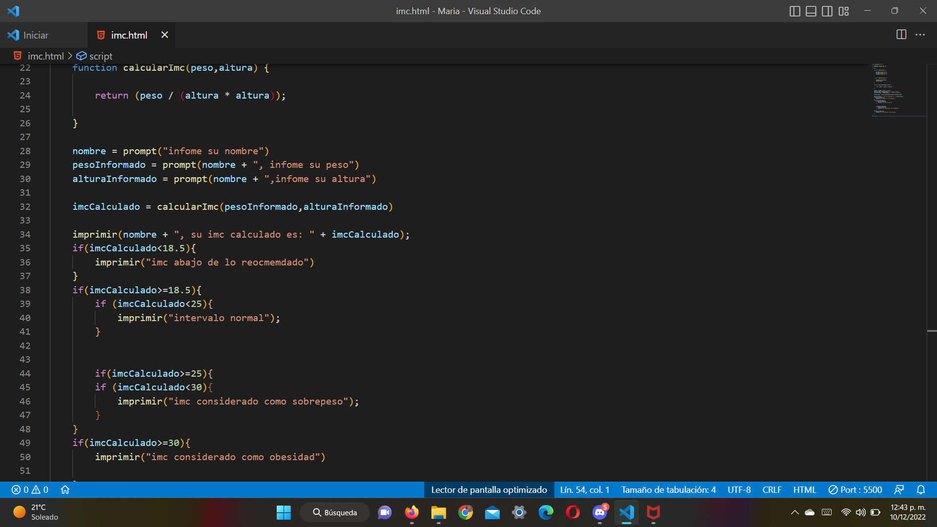
Task: Click alturaInformado variable on line 30
Action: (115, 179)
